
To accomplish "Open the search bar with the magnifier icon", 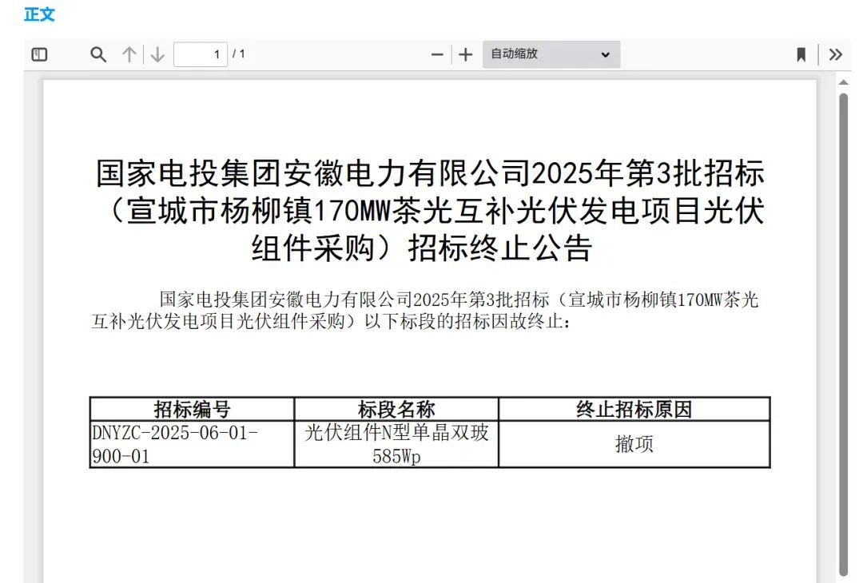I will coord(97,54).
